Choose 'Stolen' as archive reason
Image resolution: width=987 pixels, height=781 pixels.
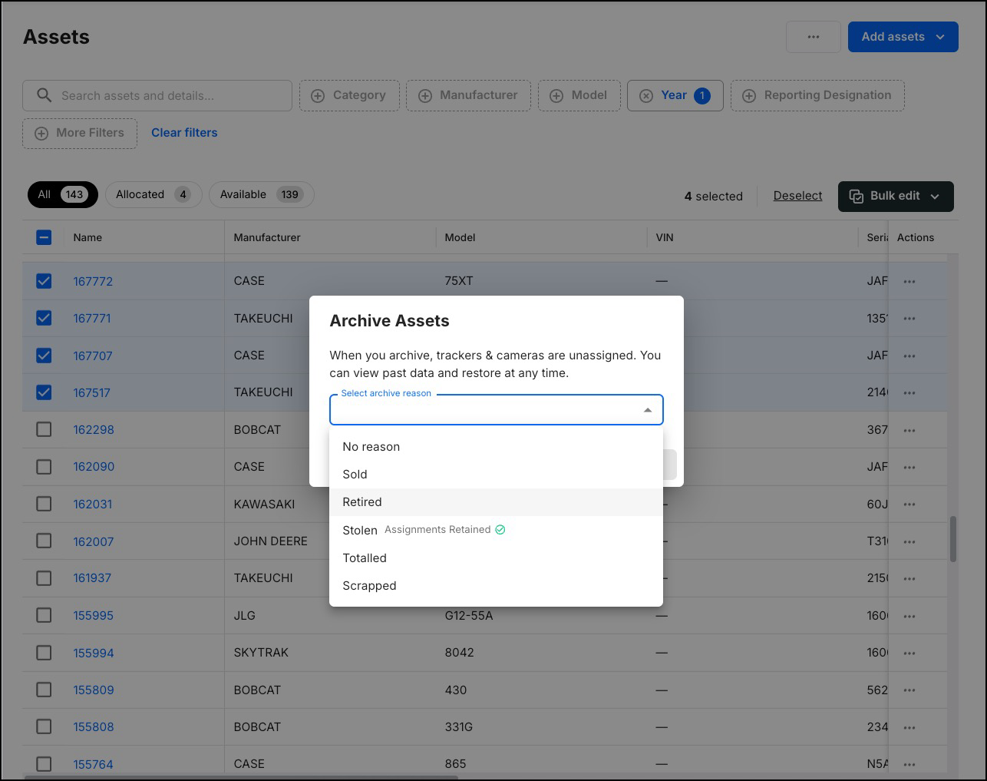496,530
